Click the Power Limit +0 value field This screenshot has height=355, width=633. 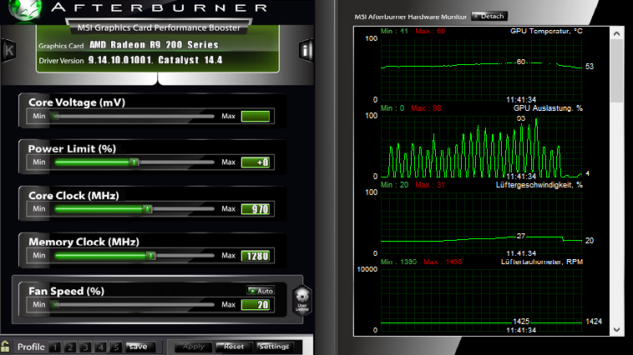256,162
